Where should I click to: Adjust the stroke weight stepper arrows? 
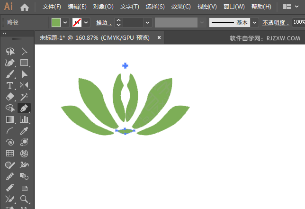(118, 23)
